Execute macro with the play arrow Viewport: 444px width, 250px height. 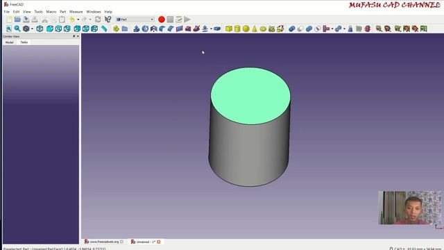click(187, 19)
